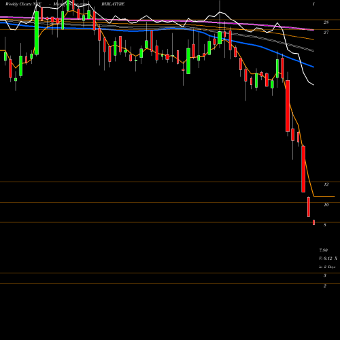Viewport: 340px width, 340px height.
Task: Click the 'Weekly Charts NSE' title text
Action: [x=23, y=4]
